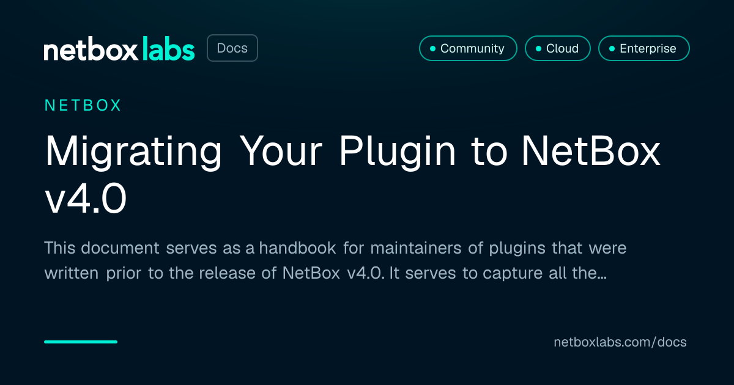Select the Cloud pill
This screenshot has height=385, width=734.
click(557, 48)
